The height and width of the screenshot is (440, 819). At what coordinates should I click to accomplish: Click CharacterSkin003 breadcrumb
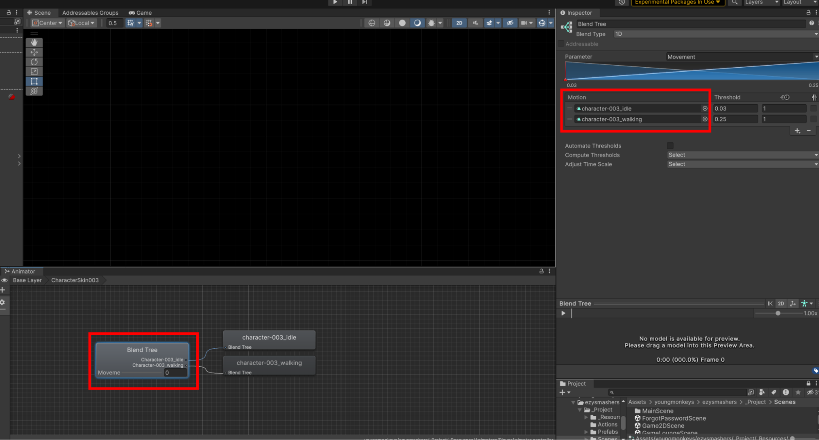point(75,280)
